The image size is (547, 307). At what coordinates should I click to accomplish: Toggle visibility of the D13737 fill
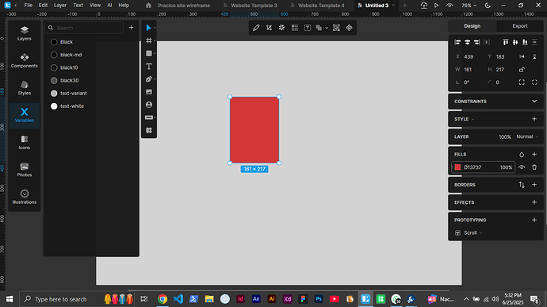tap(522, 167)
